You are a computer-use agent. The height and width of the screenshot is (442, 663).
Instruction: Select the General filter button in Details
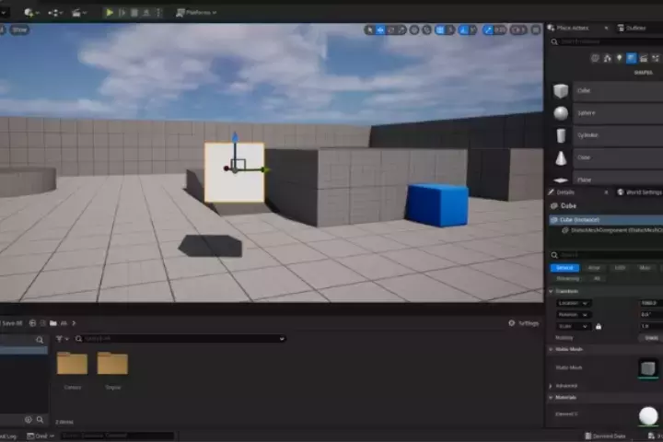click(564, 268)
